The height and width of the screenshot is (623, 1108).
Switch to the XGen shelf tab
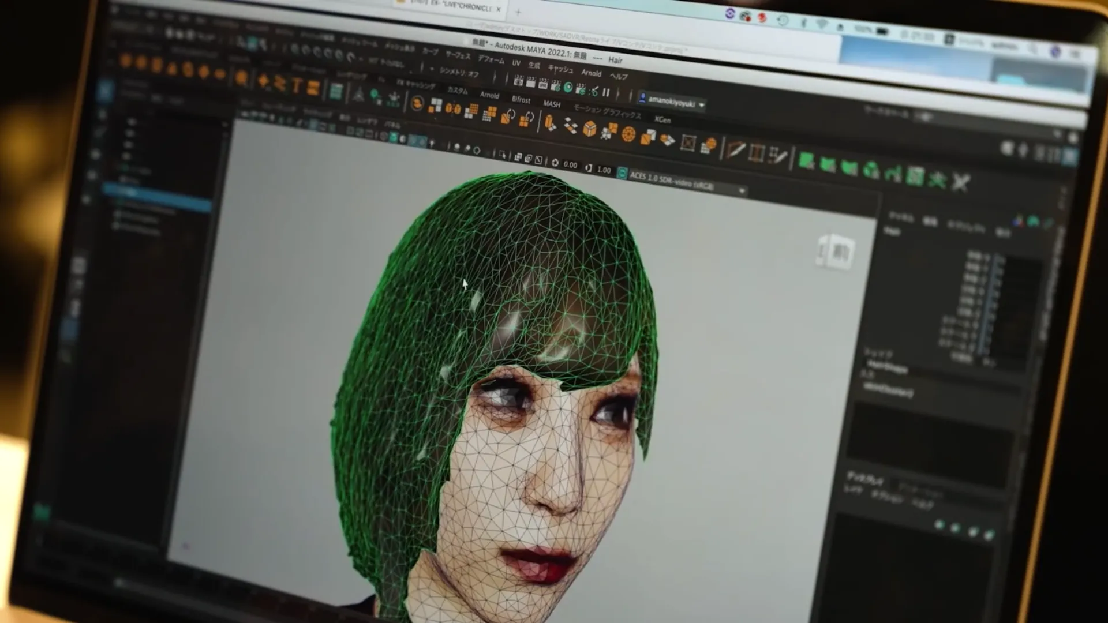[x=662, y=119]
